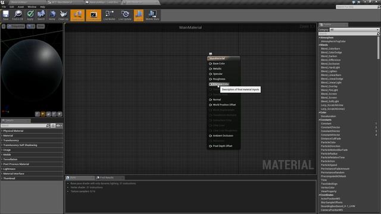Toggle Mobile Stats in toolbar
The image size is (381, 214).
(x=152, y=15)
